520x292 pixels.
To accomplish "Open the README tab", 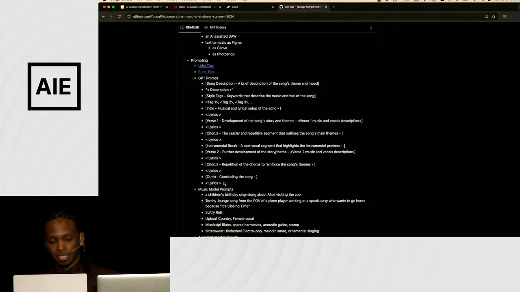I will click(190, 28).
